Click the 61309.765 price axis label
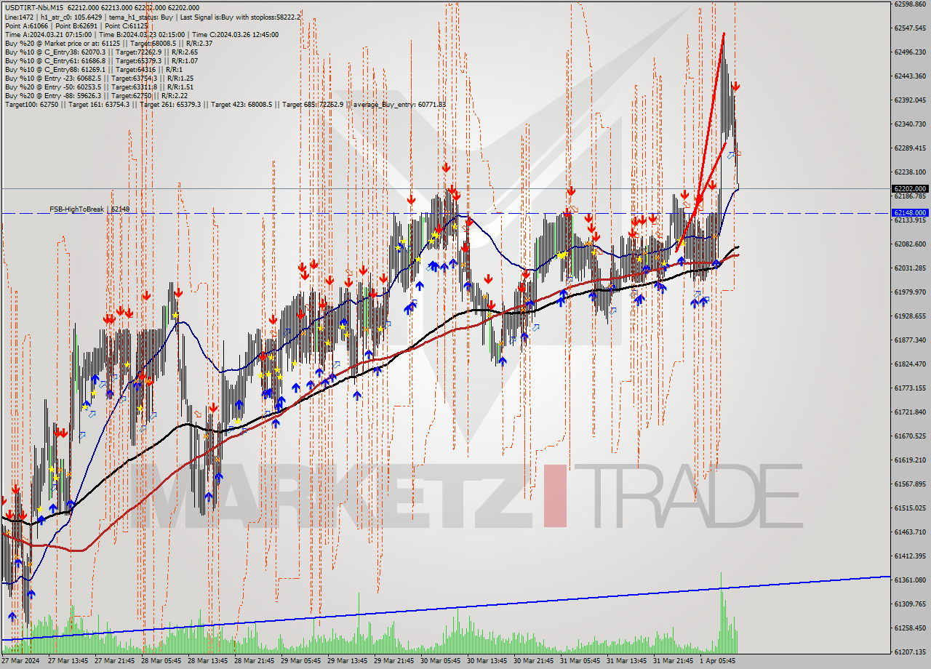The height and width of the screenshot is (669, 931). [909, 604]
